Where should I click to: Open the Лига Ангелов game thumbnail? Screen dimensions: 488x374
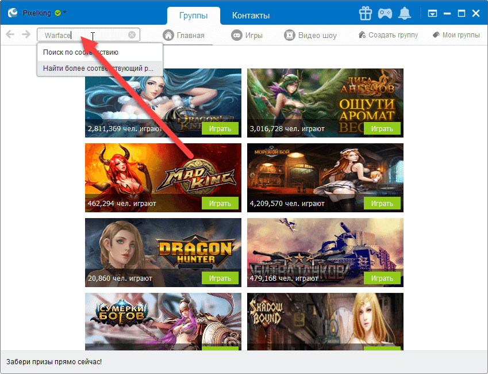tap(325, 103)
